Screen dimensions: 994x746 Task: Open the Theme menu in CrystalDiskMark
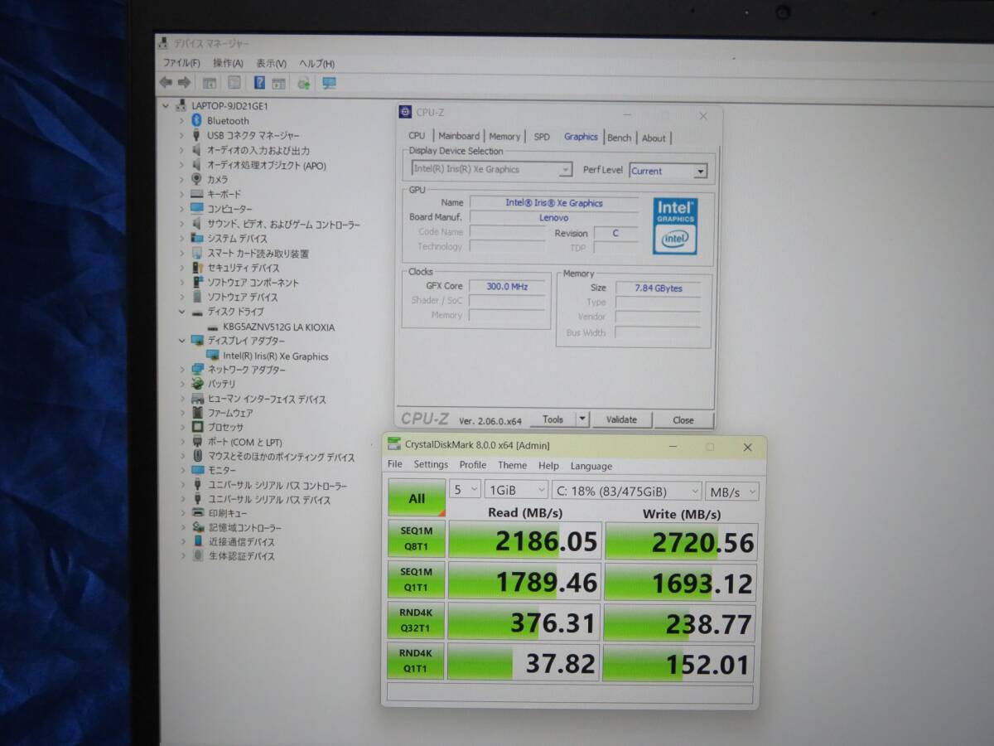coord(512,466)
